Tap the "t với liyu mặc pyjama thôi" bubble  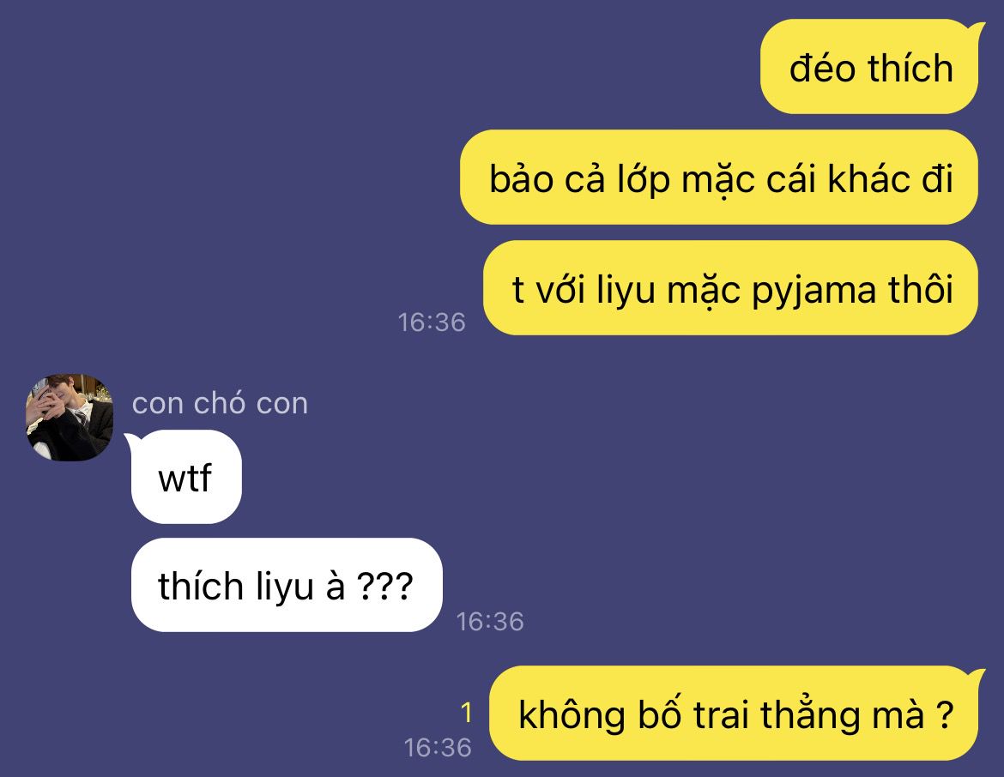click(730, 288)
